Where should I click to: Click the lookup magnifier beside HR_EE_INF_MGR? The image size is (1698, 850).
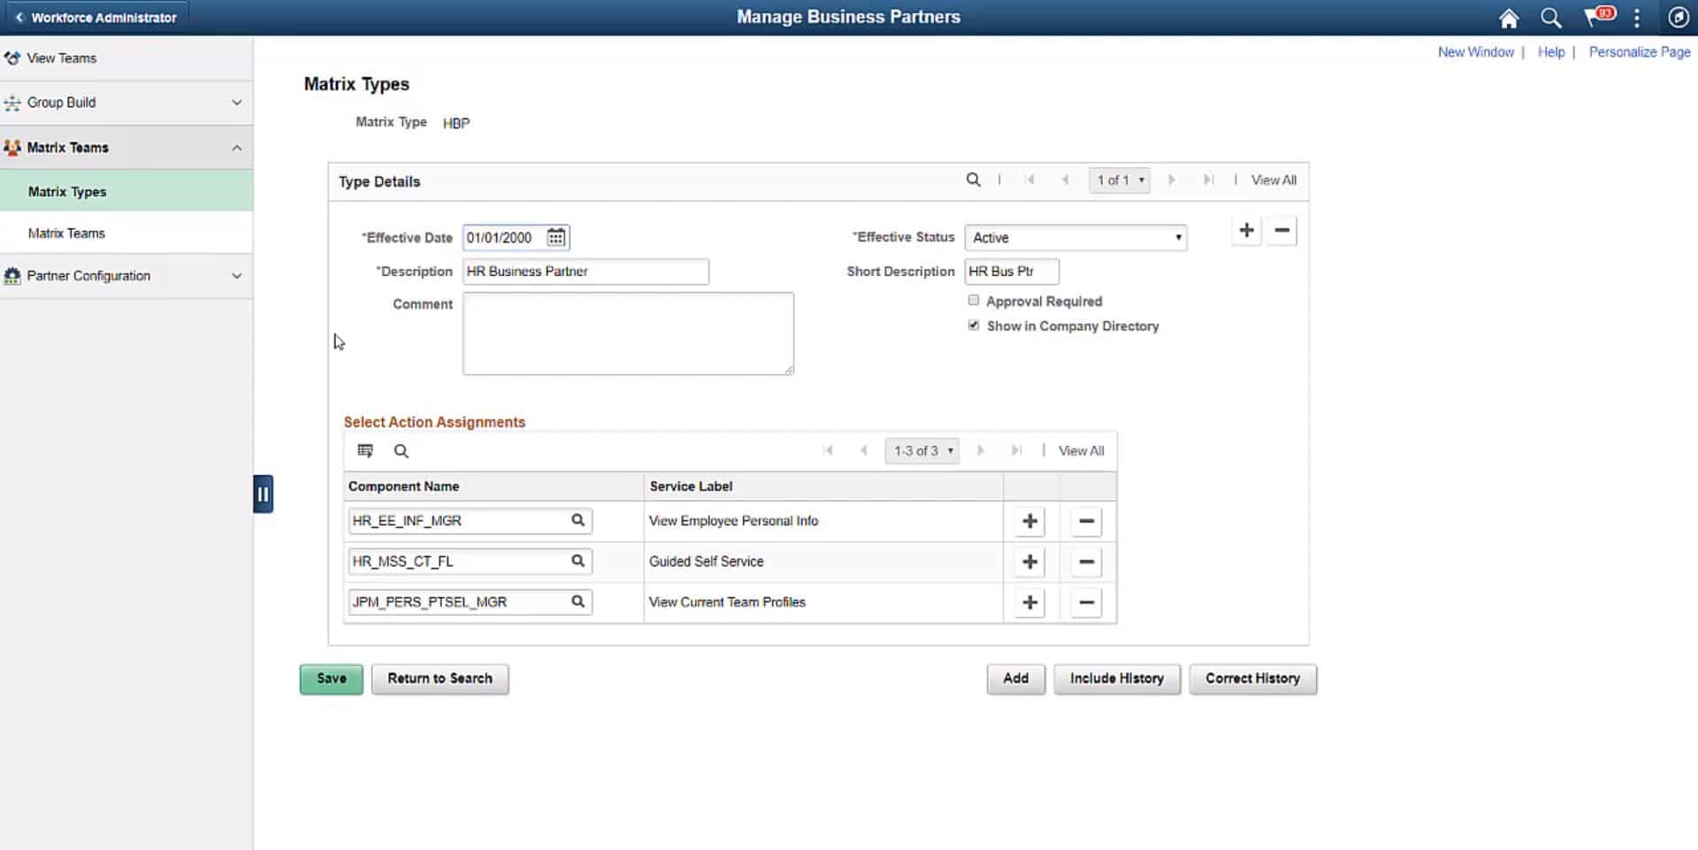(579, 521)
